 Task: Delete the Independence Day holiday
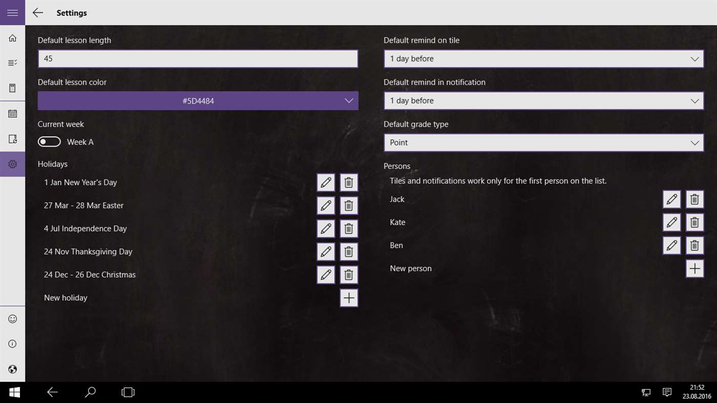349,228
